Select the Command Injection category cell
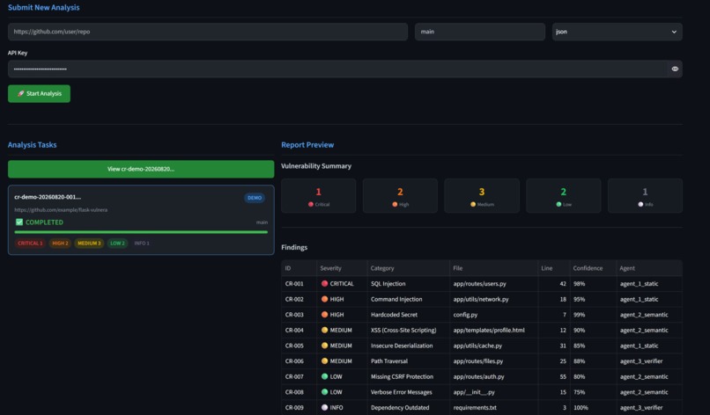The width and height of the screenshot is (710, 415). [x=408, y=299]
